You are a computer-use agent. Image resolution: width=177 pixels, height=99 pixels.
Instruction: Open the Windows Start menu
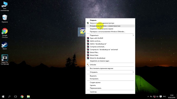3,97
